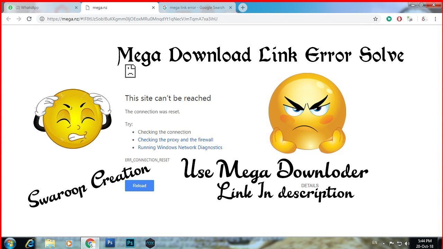Open the Windows Start menu

point(10,243)
